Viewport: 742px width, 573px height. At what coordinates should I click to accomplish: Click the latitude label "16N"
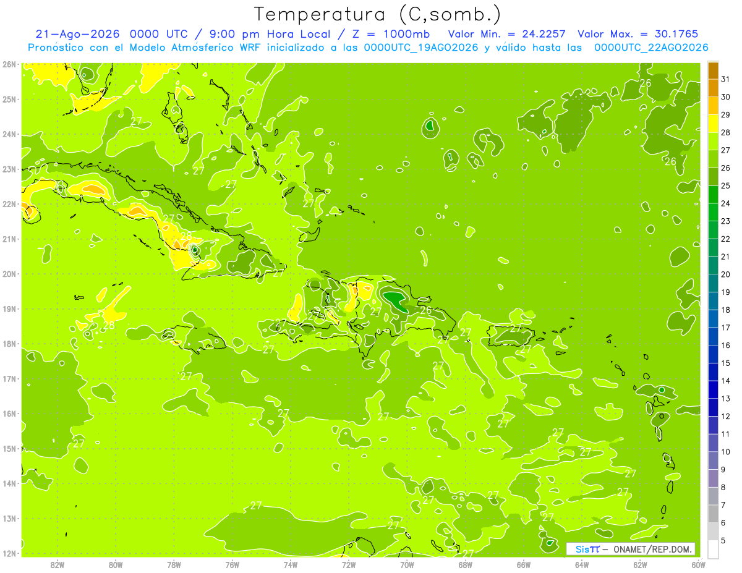coord(9,414)
